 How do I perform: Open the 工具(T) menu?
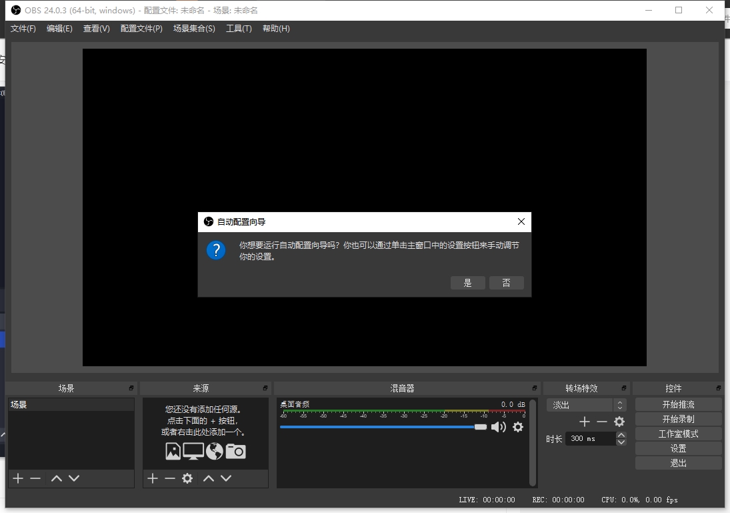pyautogui.click(x=239, y=29)
